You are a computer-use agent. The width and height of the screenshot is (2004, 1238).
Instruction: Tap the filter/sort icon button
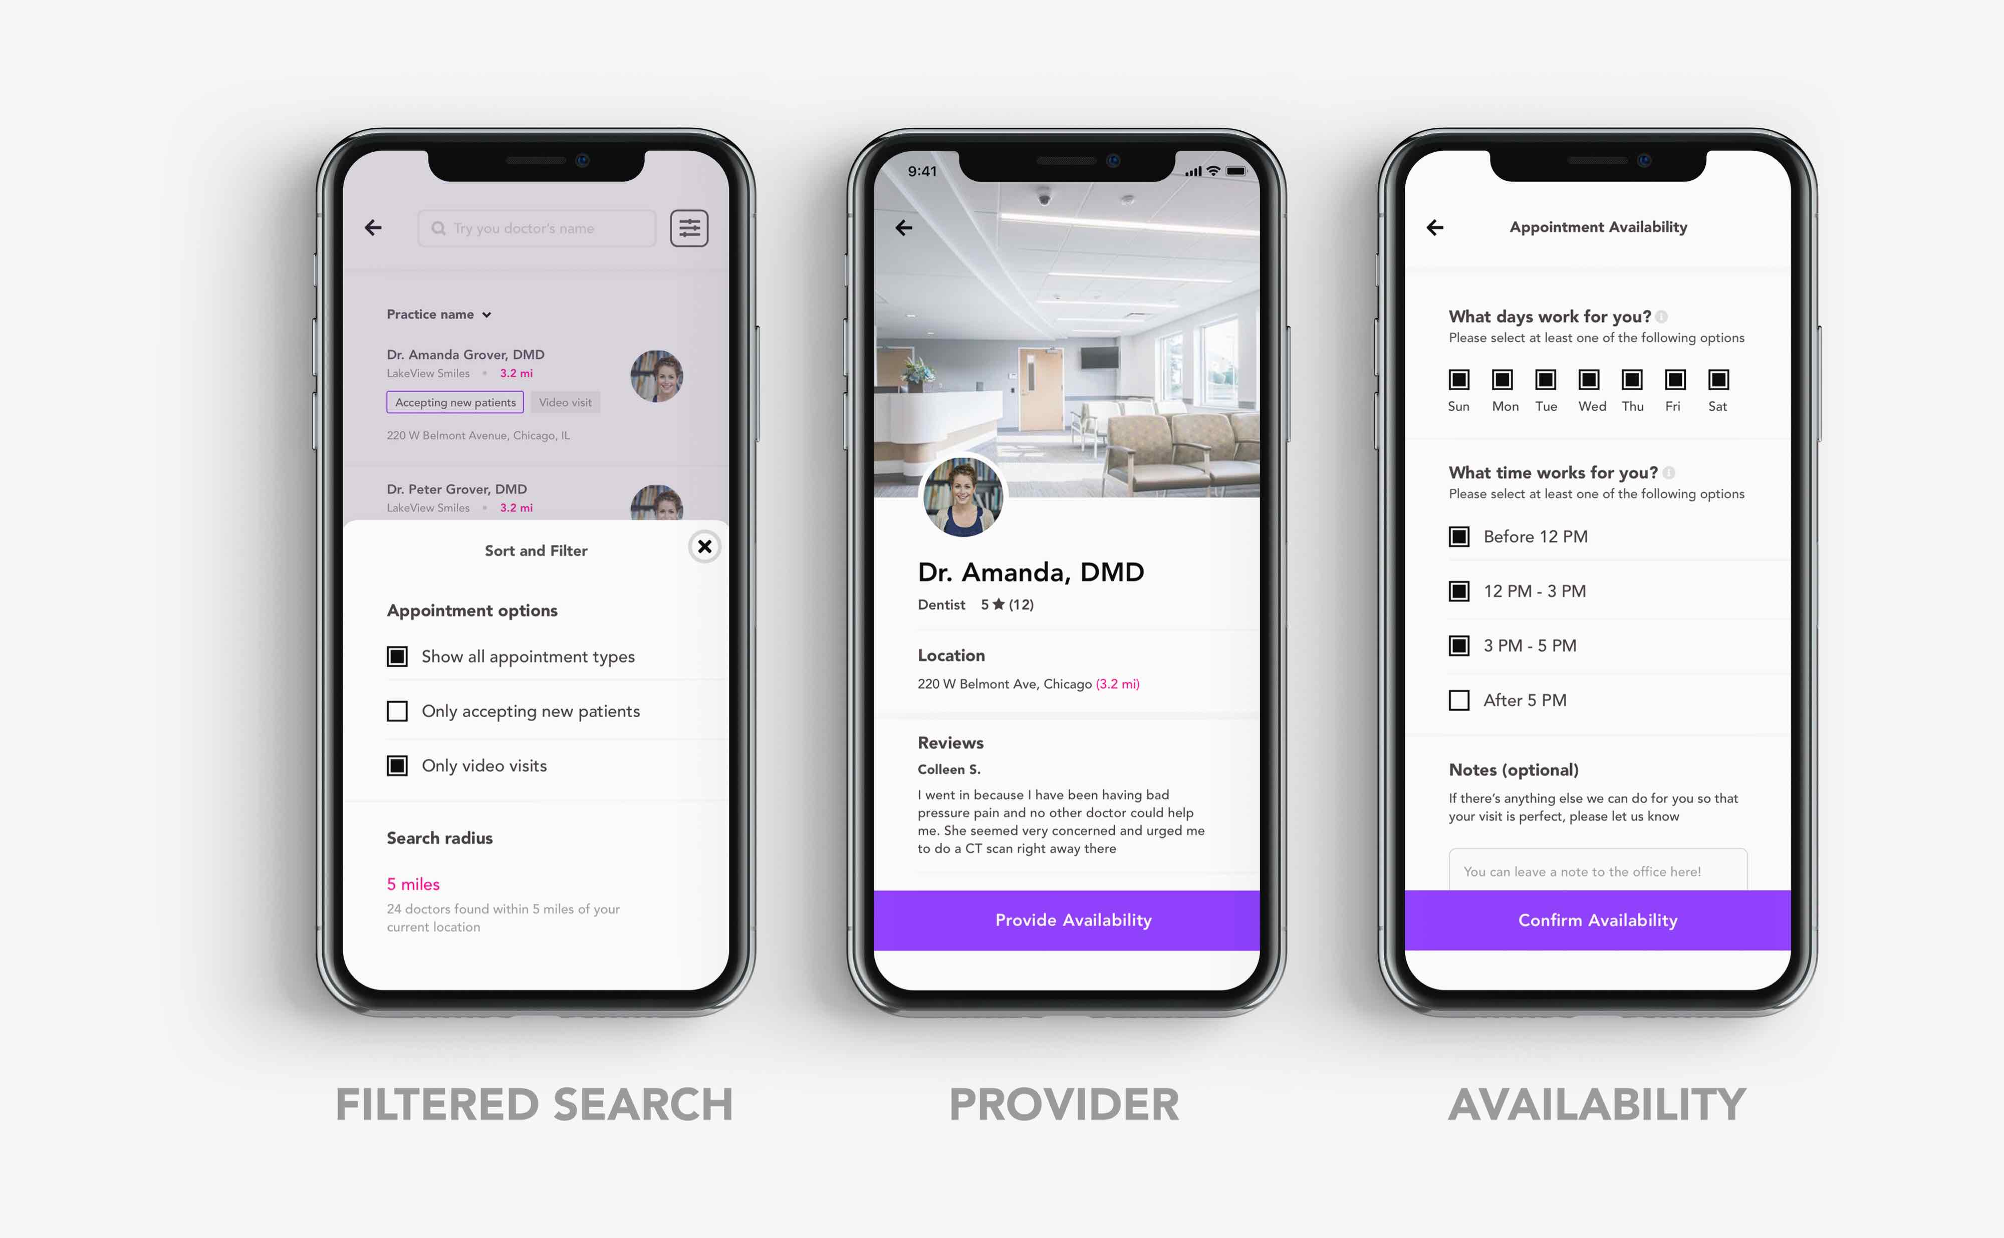point(693,227)
